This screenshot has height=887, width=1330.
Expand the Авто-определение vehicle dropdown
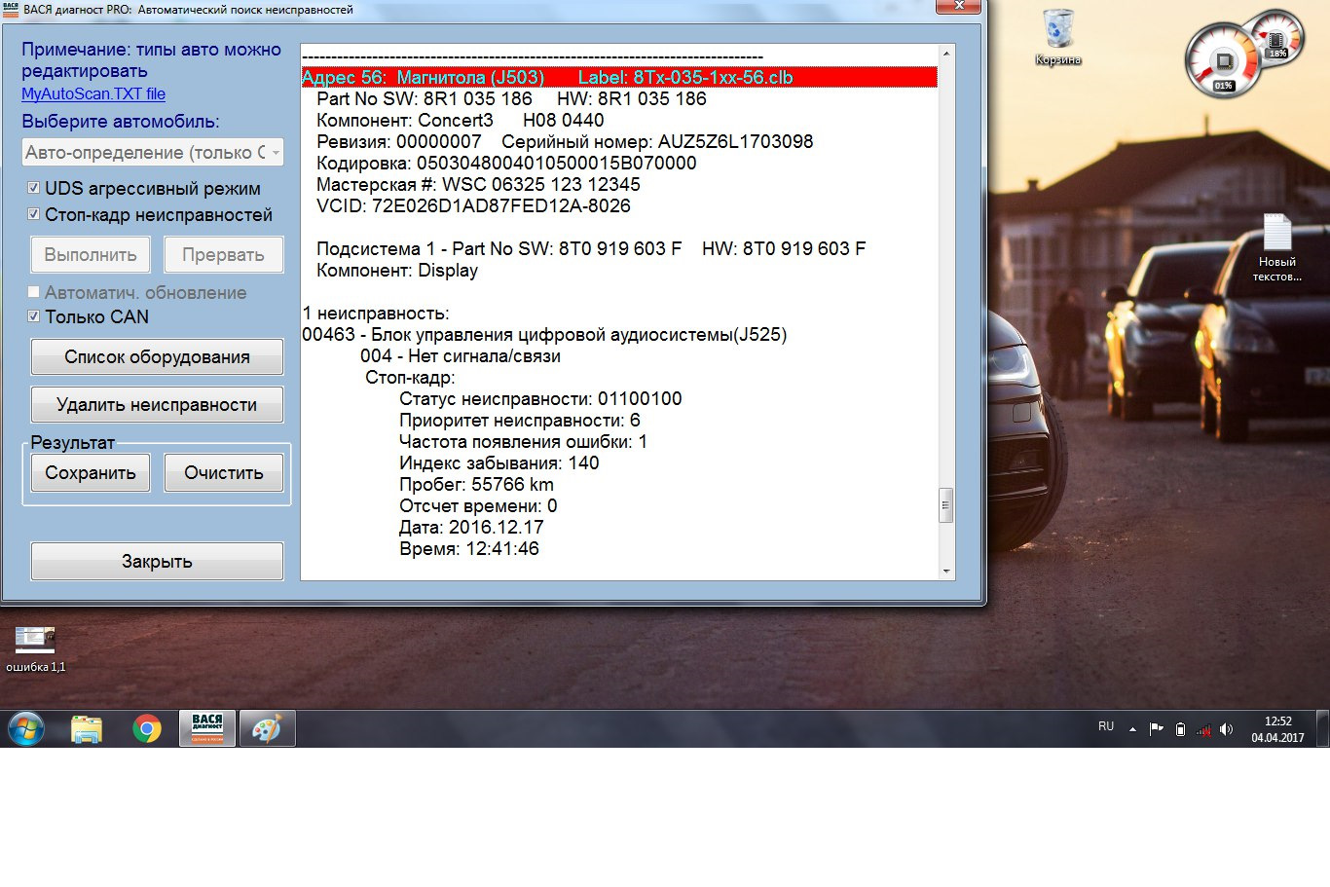click(x=276, y=153)
